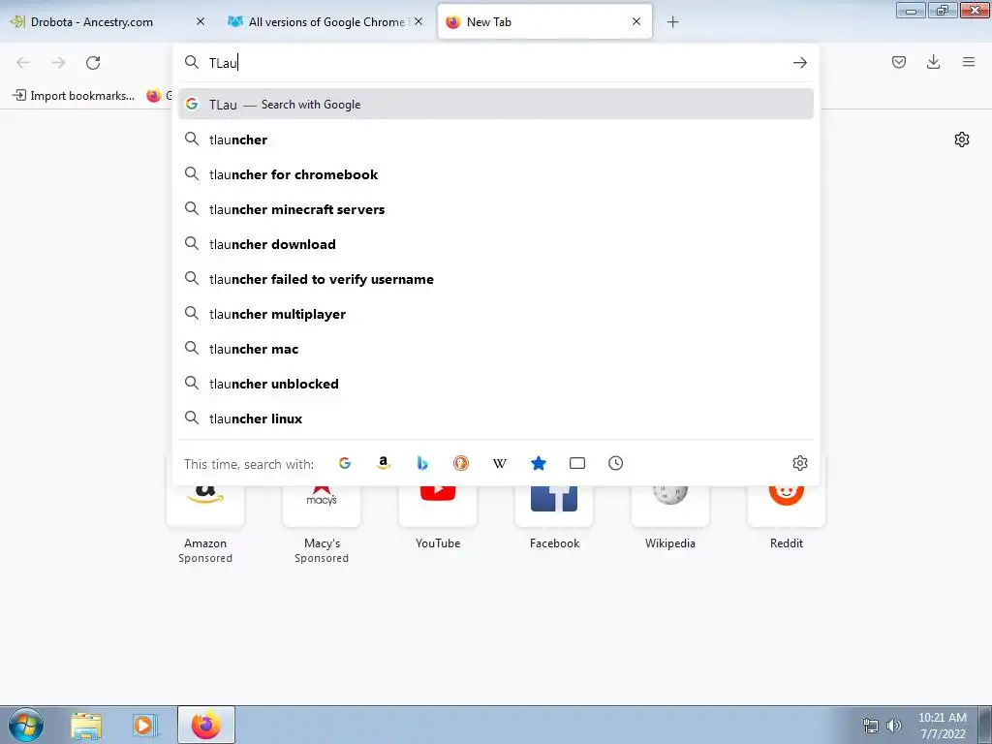The image size is (992, 744).
Task: Search this time with Amazon icon
Action: (384, 463)
